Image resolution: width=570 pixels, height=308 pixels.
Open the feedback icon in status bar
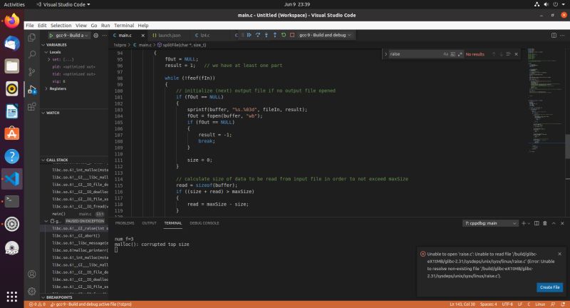pos(553,304)
